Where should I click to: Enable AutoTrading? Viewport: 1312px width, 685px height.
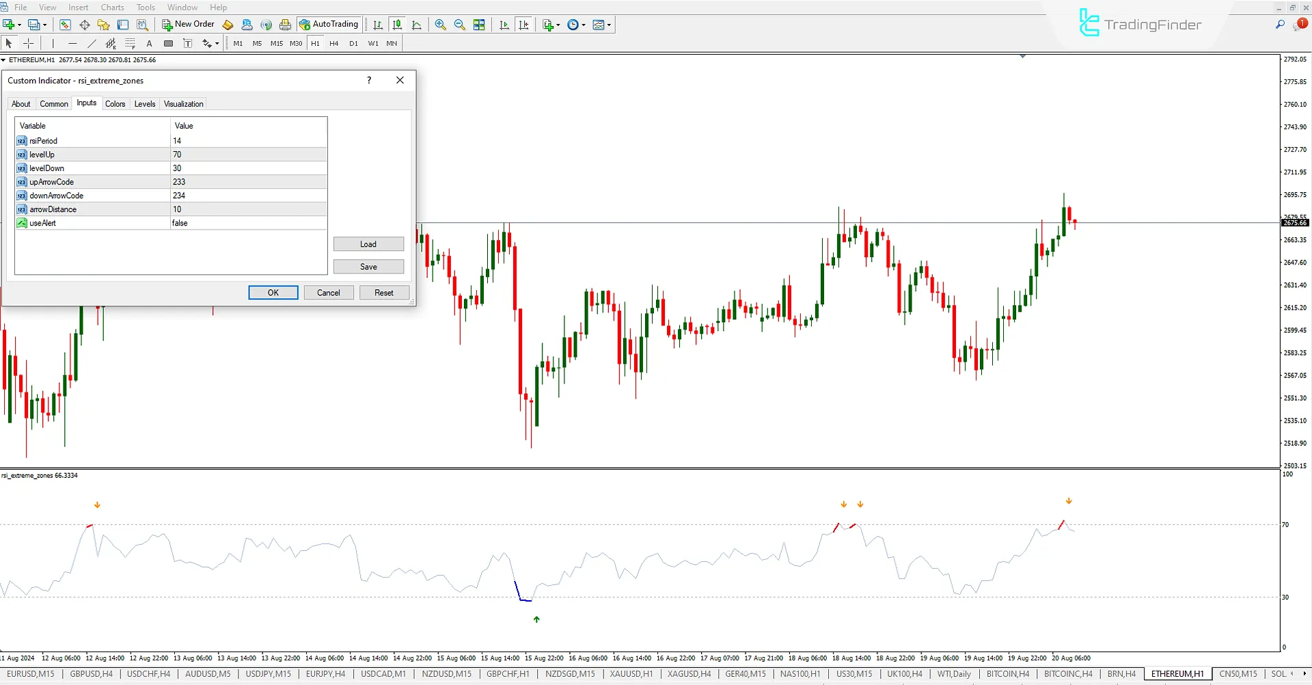[x=329, y=24]
